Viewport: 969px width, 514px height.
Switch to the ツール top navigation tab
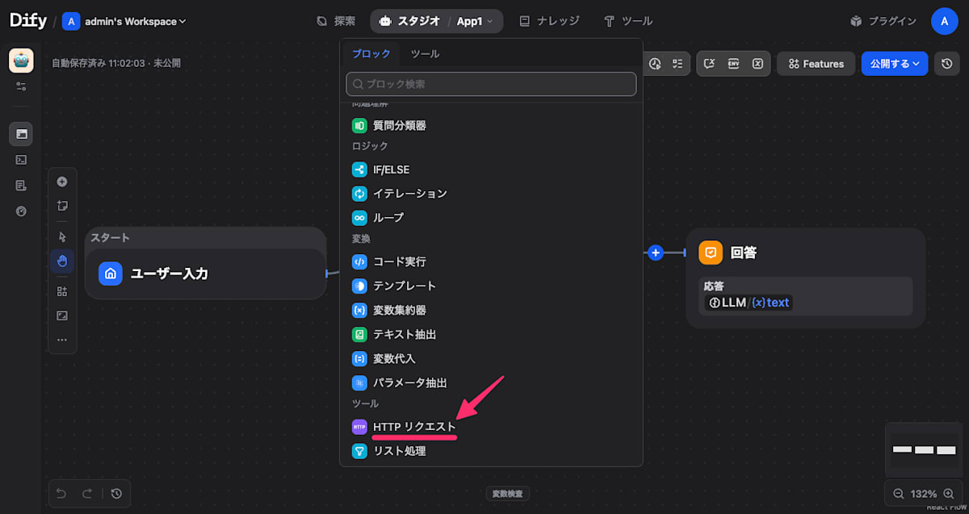pos(627,21)
